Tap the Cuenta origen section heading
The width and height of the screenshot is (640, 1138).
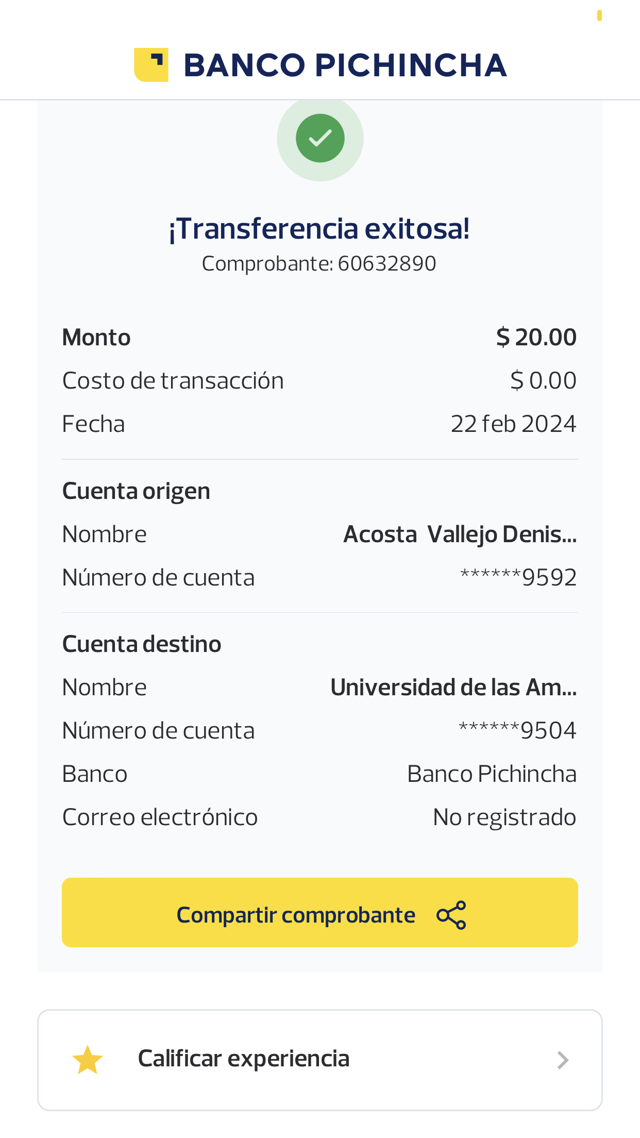click(x=136, y=491)
